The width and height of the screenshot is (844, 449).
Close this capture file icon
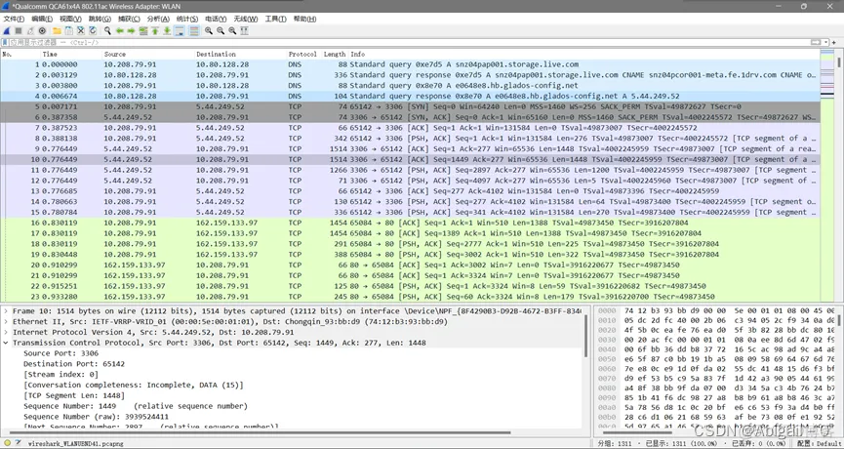tap(80, 30)
